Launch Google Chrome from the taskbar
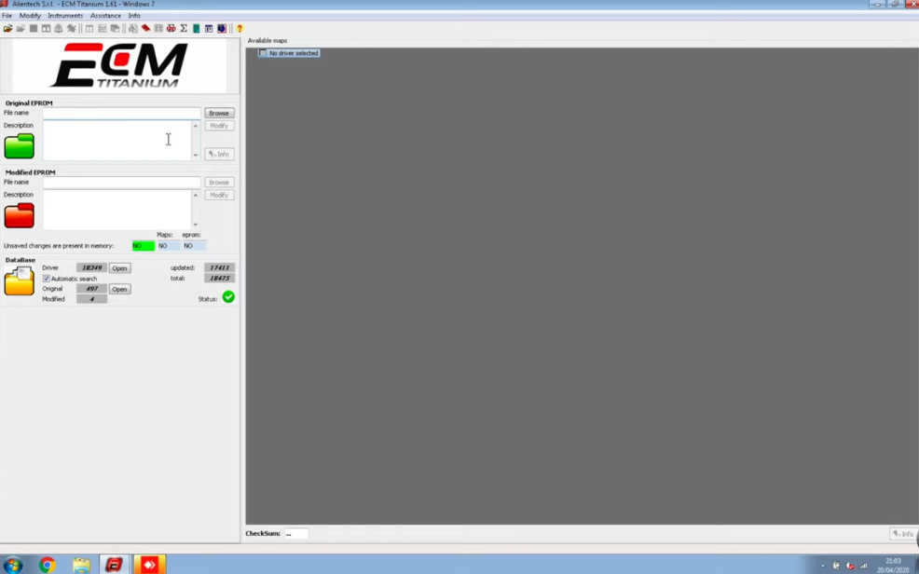Viewport: 919px width, 574px height. click(47, 565)
